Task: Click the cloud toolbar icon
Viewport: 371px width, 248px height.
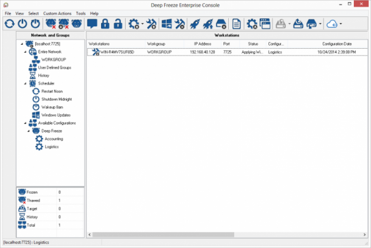Action: point(332,24)
